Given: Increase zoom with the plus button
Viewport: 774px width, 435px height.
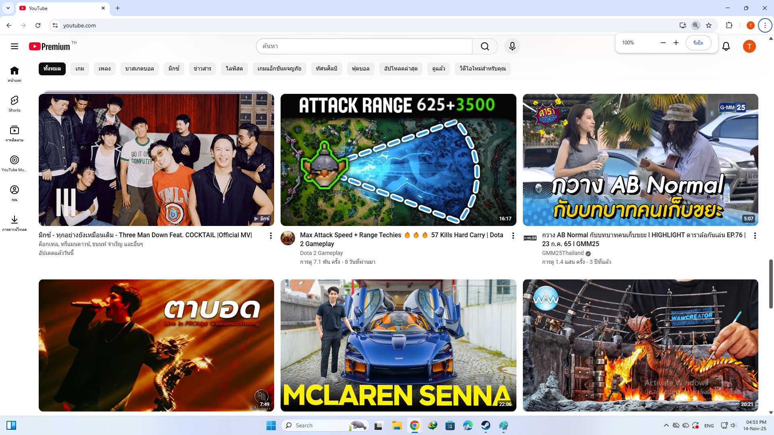Looking at the screenshot, I should (676, 43).
